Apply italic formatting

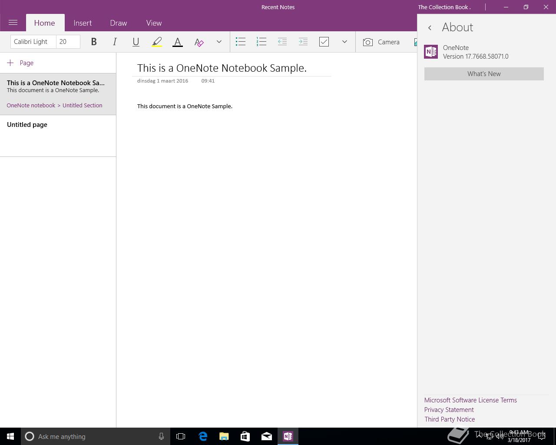pos(115,42)
